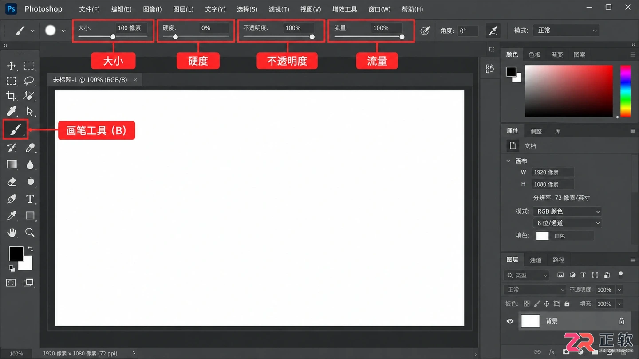Viewport: 639px width, 359px height.
Task: Click the link layers icon
Action: pos(537,352)
